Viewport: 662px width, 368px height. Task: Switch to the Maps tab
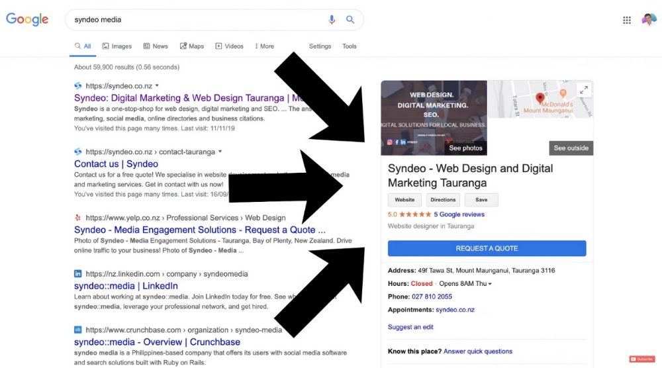pos(192,46)
